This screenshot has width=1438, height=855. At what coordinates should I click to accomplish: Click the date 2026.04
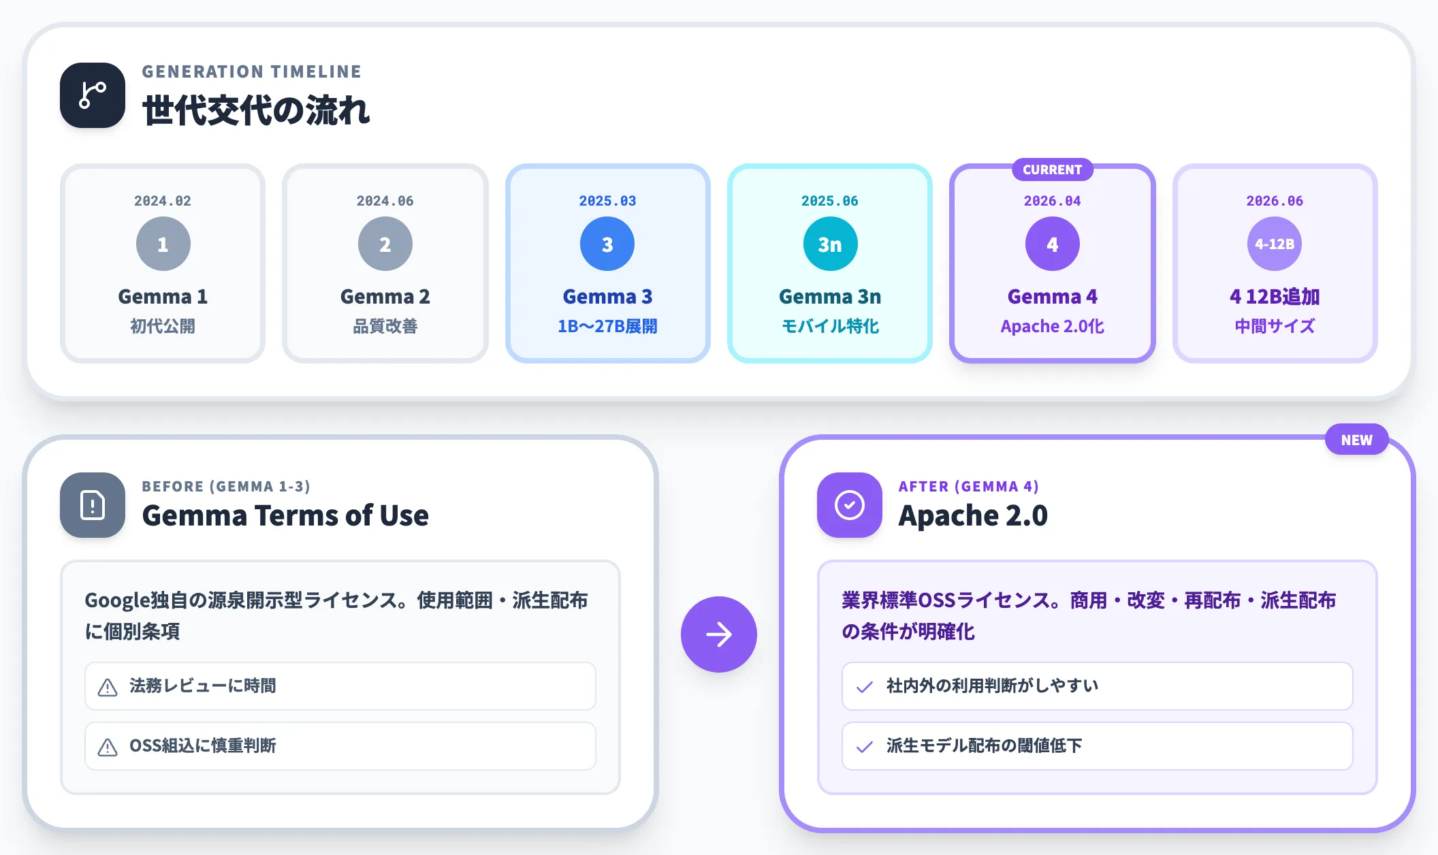pyautogui.click(x=1053, y=201)
